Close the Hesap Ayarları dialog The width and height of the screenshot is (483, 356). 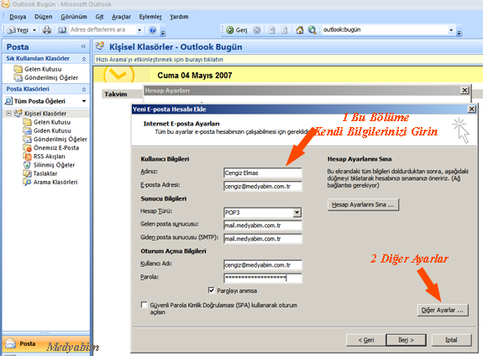click(x=465, y=90)
